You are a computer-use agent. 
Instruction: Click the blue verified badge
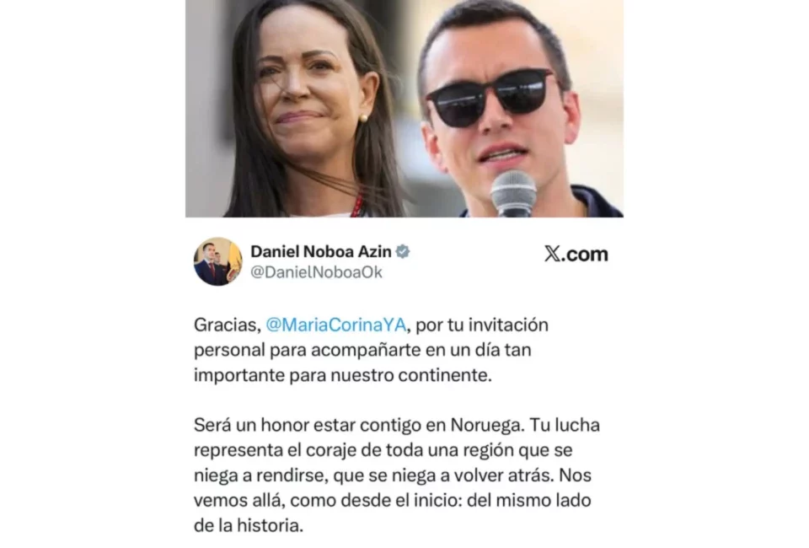coord(403,252)
